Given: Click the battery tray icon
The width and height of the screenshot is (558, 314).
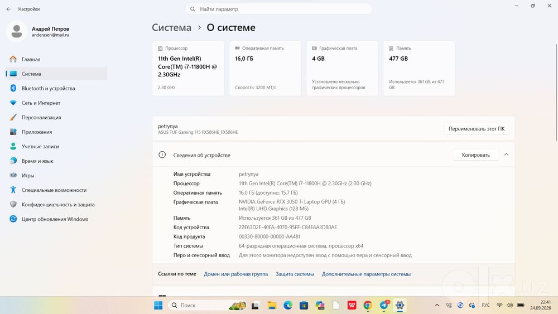Looking at the screenshot, I should pos(521,305).
